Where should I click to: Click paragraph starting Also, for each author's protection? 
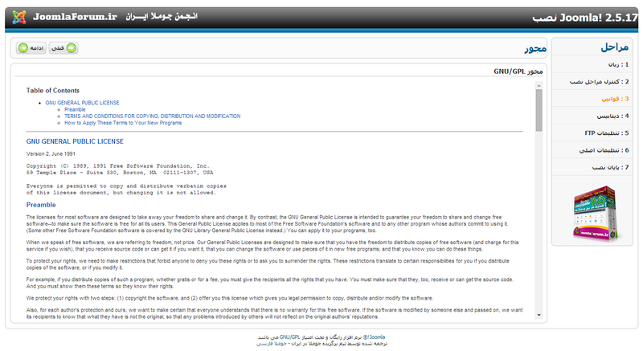[274, 313]
